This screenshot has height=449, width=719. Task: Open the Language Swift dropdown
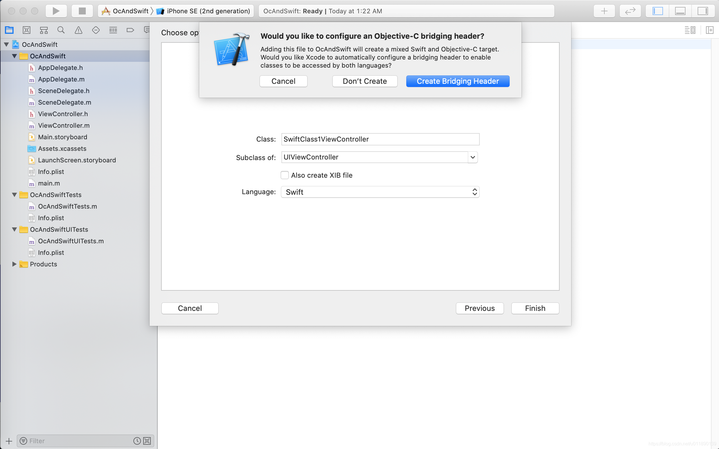pos(380,192)
